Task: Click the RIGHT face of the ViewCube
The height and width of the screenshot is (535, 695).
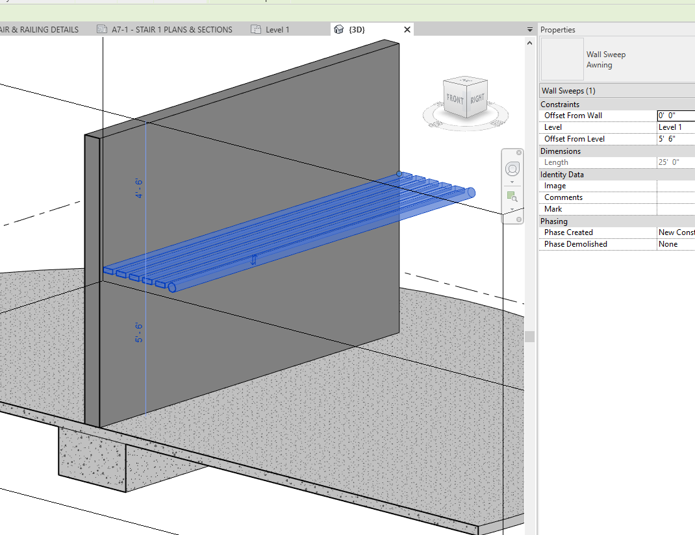Action: coord(477,99)
